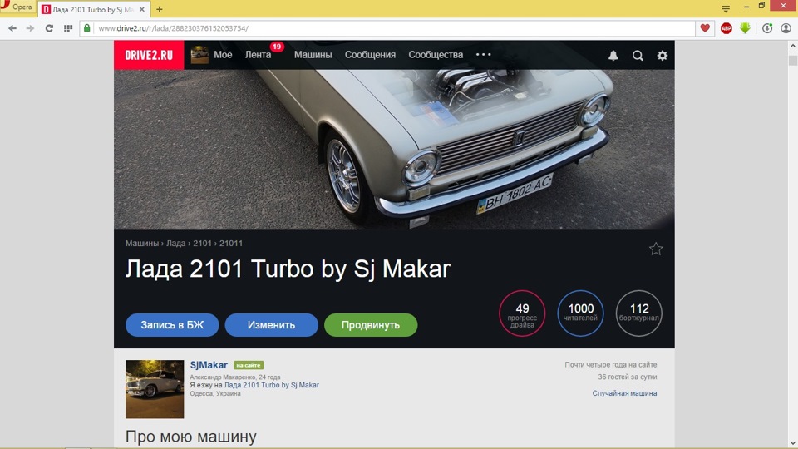Open the Моё menu item
The image size is (798, 449).
[x=223, y=55]
